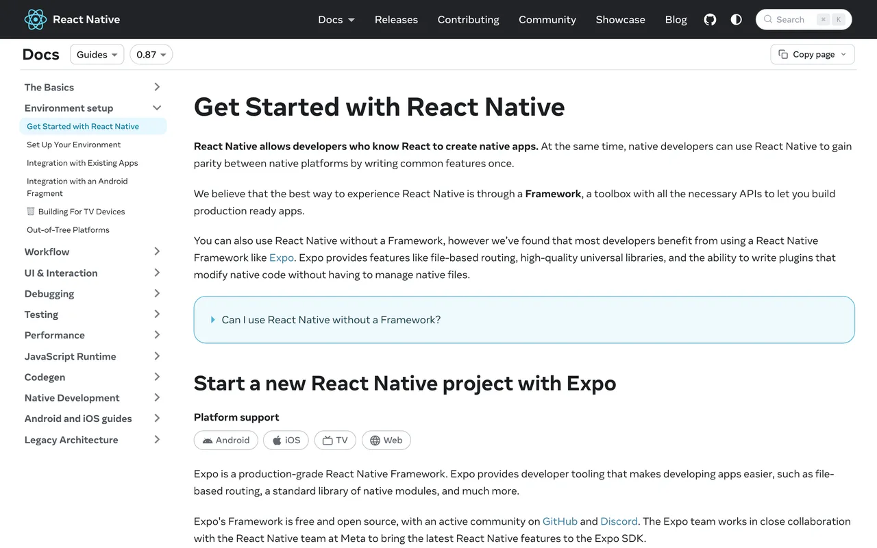The height and width of the screenshot is (548, 877).
Task: Open the 0.87 version dropdown
Action: (x=151, y=54)
